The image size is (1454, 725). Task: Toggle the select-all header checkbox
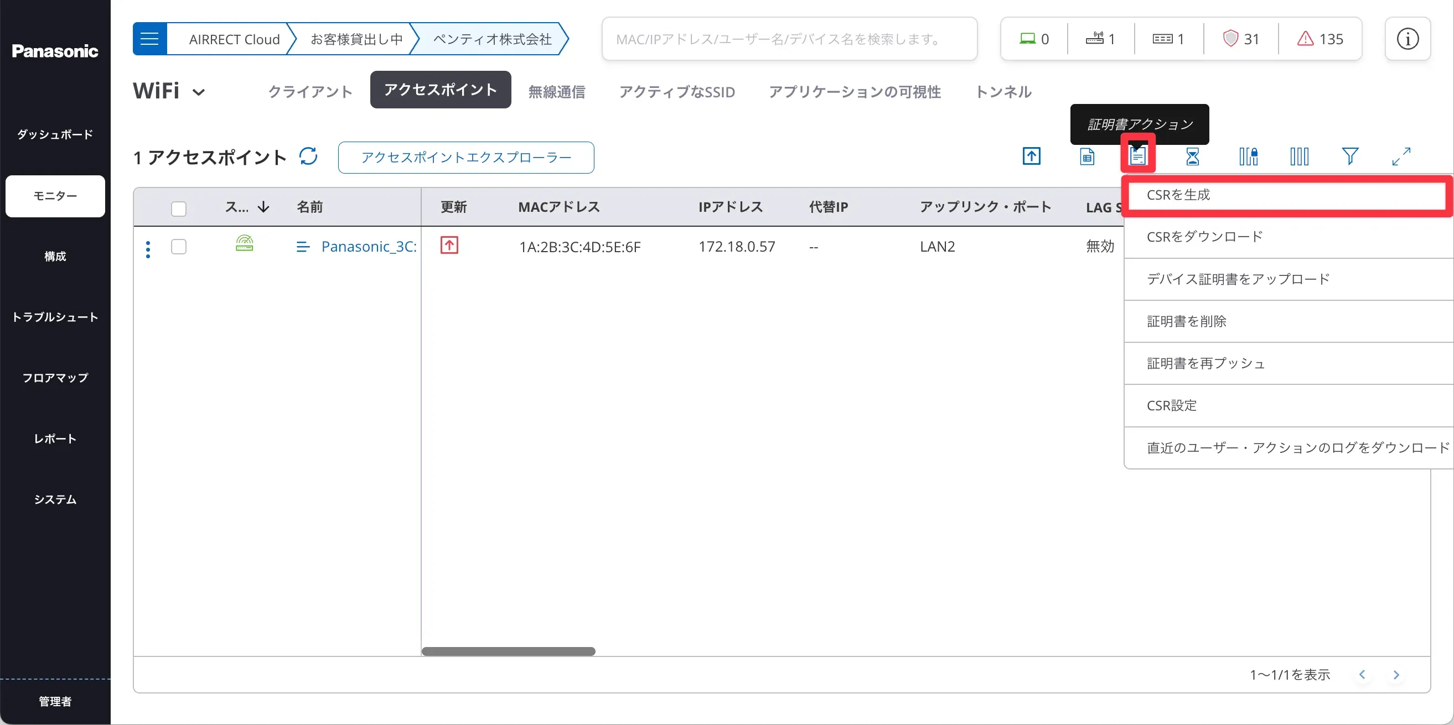178,208
